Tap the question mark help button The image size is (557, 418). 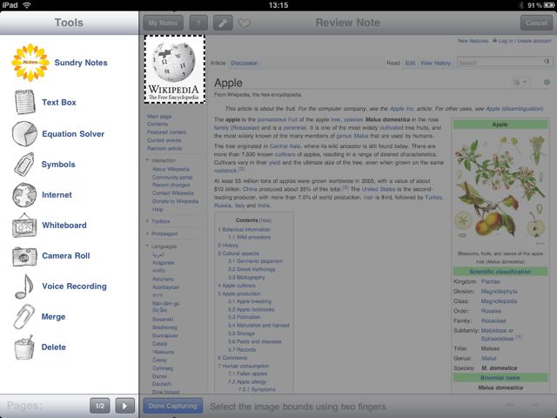(x=198, y=24)
